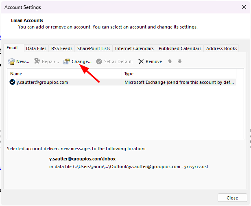Select the Email tab

point(12,48)
